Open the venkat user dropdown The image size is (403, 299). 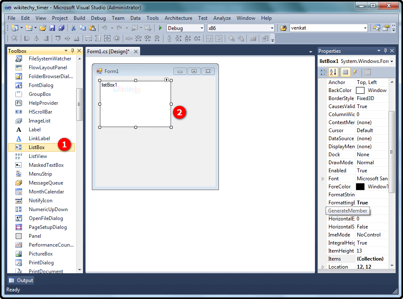[367, 28]
